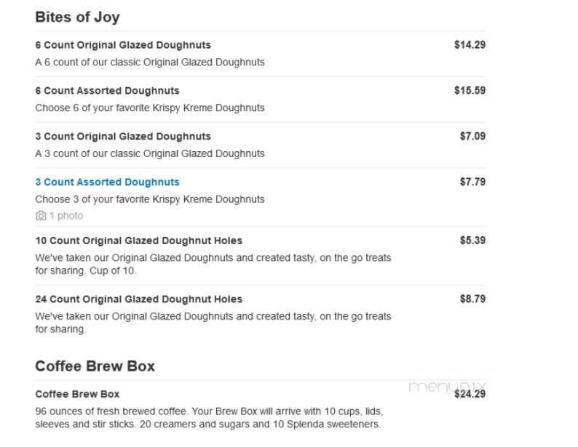Click the Coffee Brew Box item title
578x447 pixels.
click(x=77, y=394)
